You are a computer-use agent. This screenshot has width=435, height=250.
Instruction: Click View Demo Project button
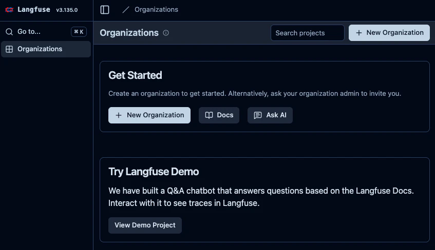point(145,225)
